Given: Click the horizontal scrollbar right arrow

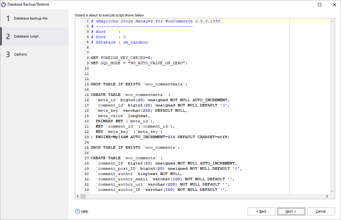Looking at the screenshot, I should 327,196.
